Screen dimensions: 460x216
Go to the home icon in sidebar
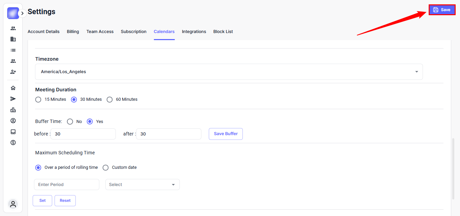(x=13, y=88)
